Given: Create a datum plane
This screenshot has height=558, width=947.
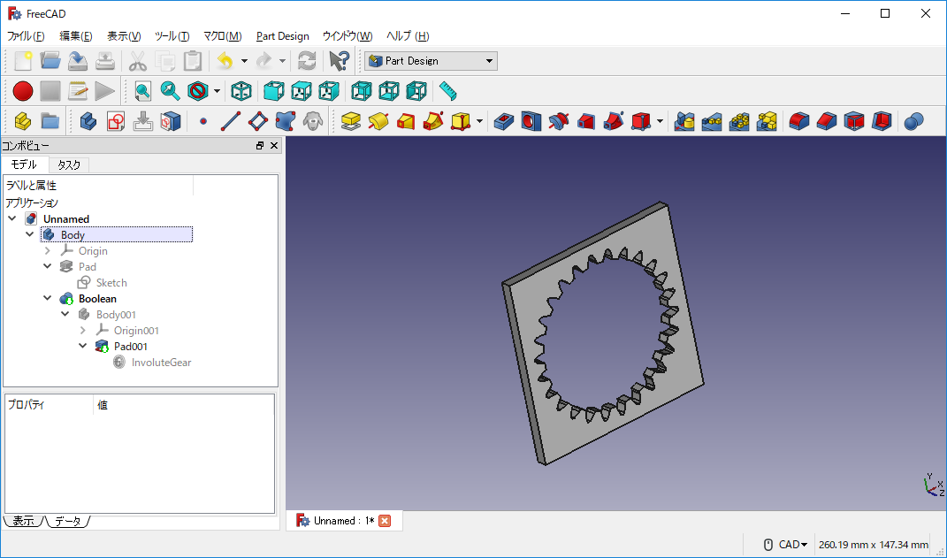Looking at the screenshot, I should (x=258, y=121).
